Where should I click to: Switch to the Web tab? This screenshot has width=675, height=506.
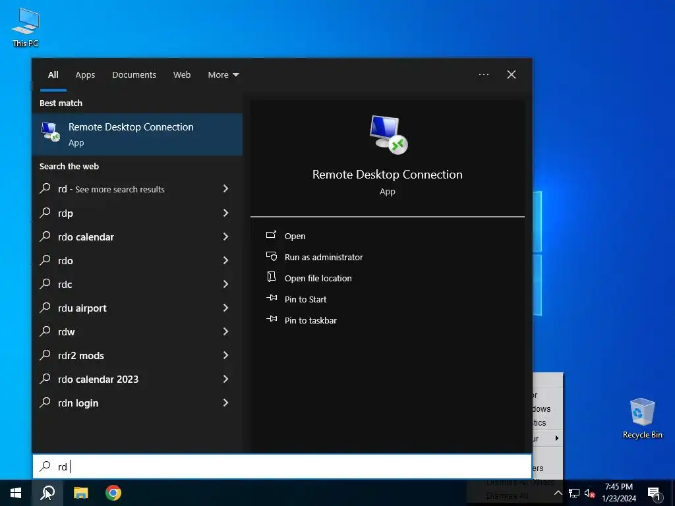coord(182,75)
